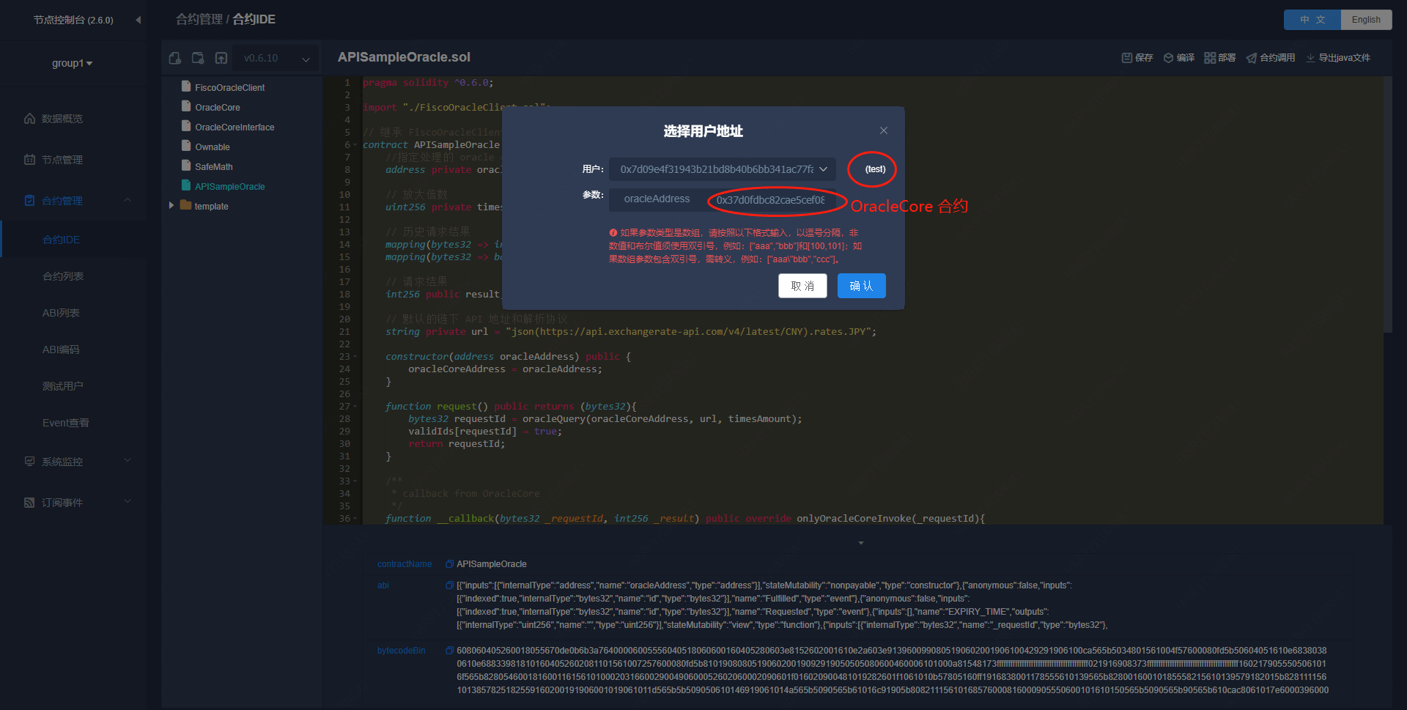This screenshot has height=710, width=1407.
Task: Open the Ownable file
Action: coord(213,147)
